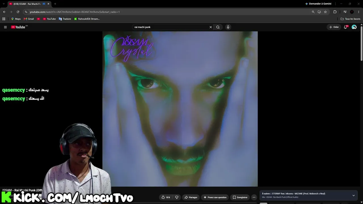This screenshot has width=363, height=204.
Task: Open the unlabeled YouTube icon bookmark
Action: click(38, 19)
